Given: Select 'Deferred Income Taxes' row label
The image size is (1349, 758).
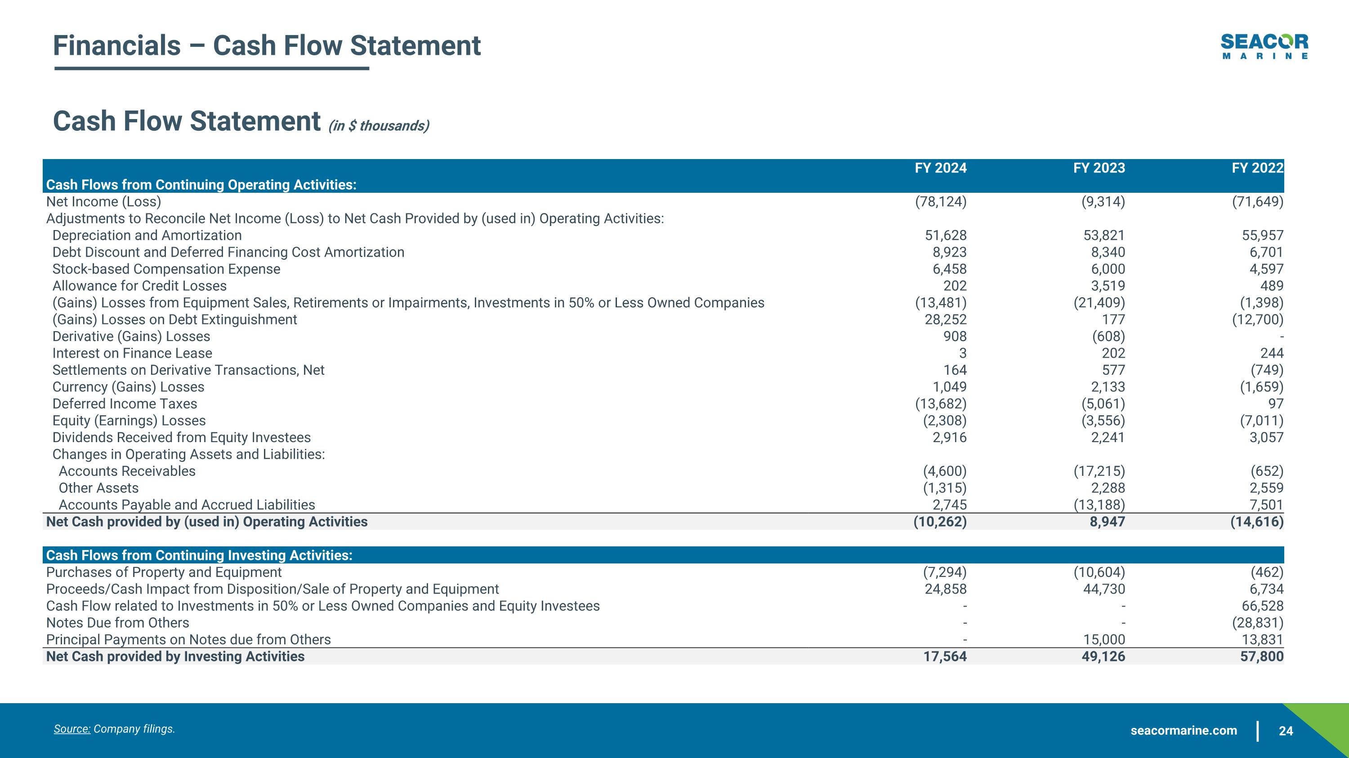Looking at the screenshot, I should point(125,404).
